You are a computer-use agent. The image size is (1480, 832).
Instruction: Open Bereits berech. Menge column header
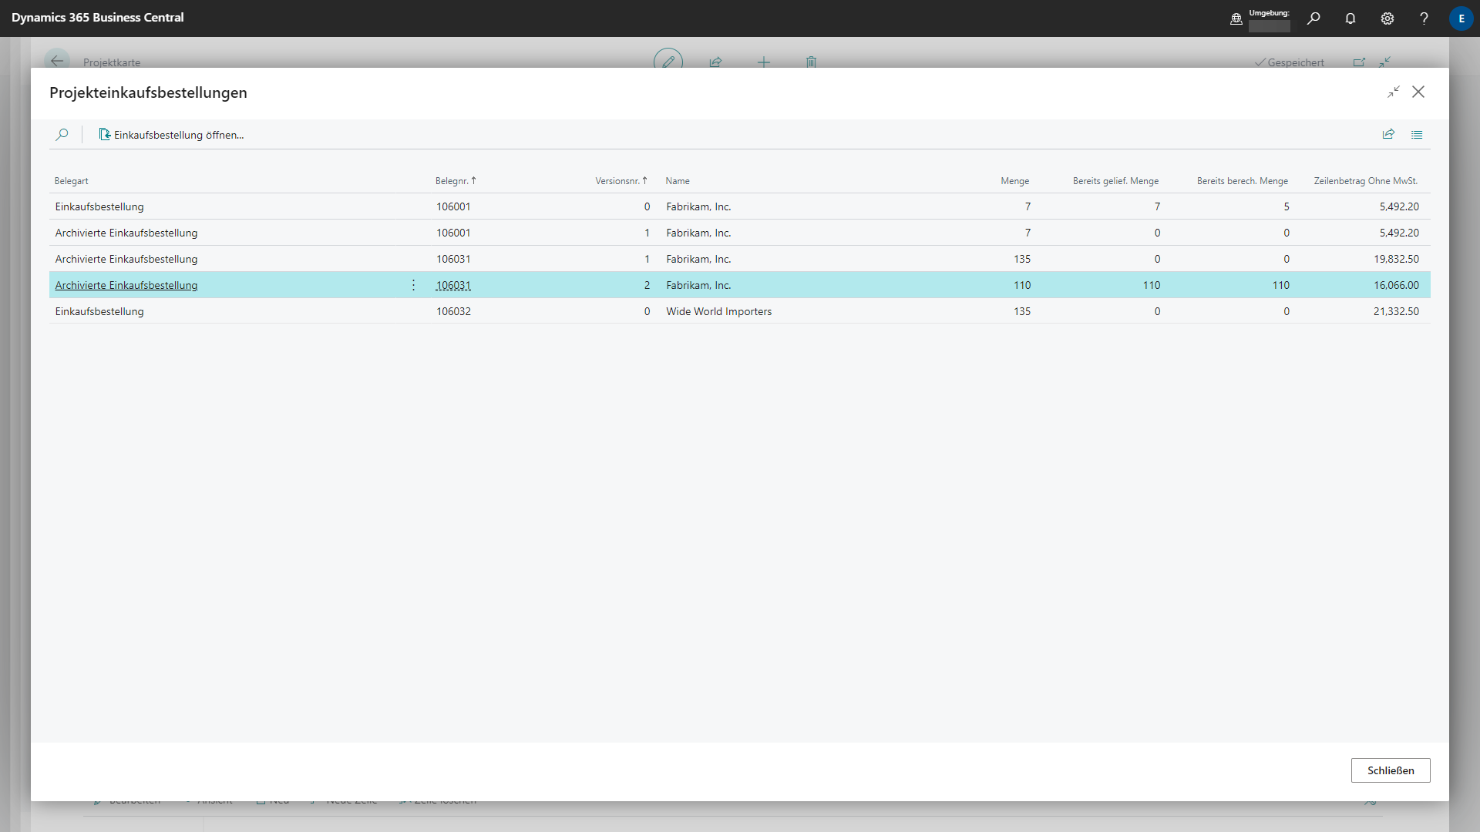1243,181
